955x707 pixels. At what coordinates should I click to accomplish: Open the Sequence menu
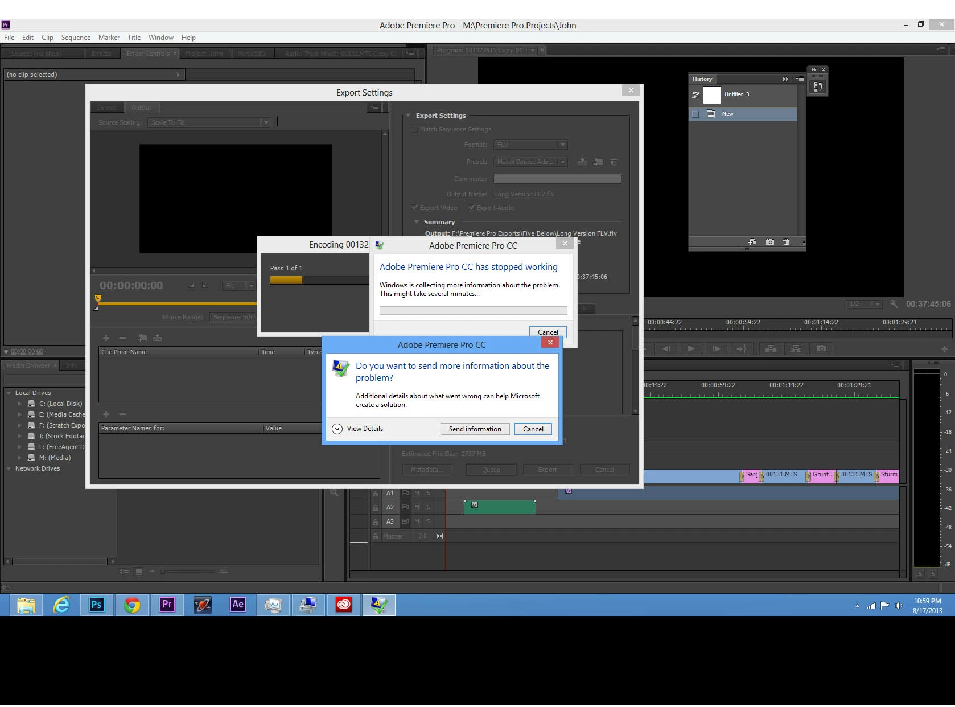(76, 37)
